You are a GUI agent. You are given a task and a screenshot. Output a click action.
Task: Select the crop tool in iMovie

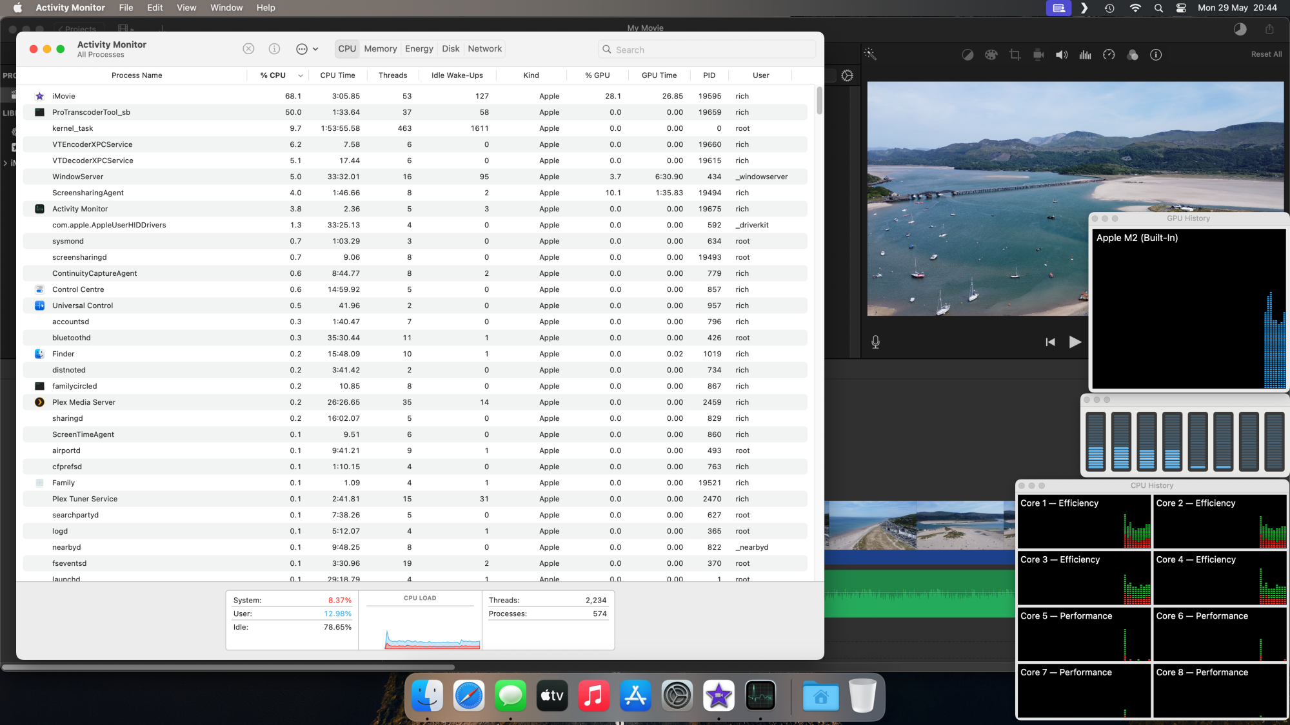(1015, 55)
